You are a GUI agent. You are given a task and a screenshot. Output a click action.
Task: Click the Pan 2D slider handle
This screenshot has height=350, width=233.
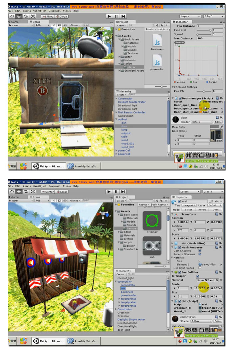(x=204, y=91)
